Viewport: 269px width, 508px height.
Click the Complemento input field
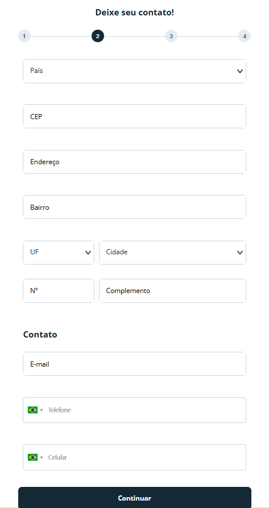pyautogui.click(x=172, y=291)
